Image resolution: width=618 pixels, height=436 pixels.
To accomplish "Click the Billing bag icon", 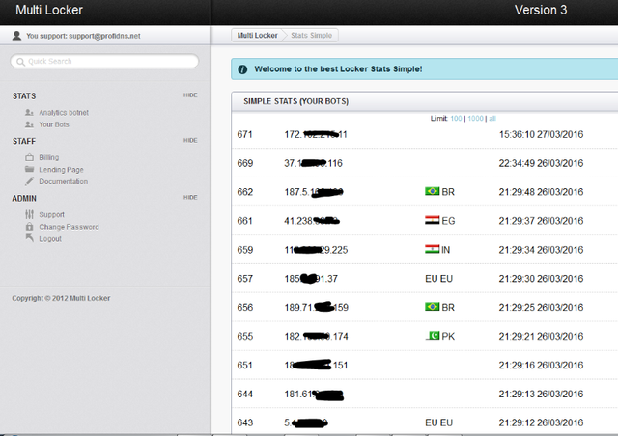I will (x=29, y=157).
